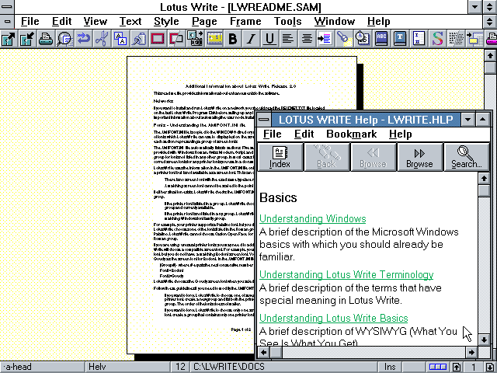This screenshot has width=497, height=373.
Task: Toggle Bold formatting in the toolbar
Action: click(233, 39)
